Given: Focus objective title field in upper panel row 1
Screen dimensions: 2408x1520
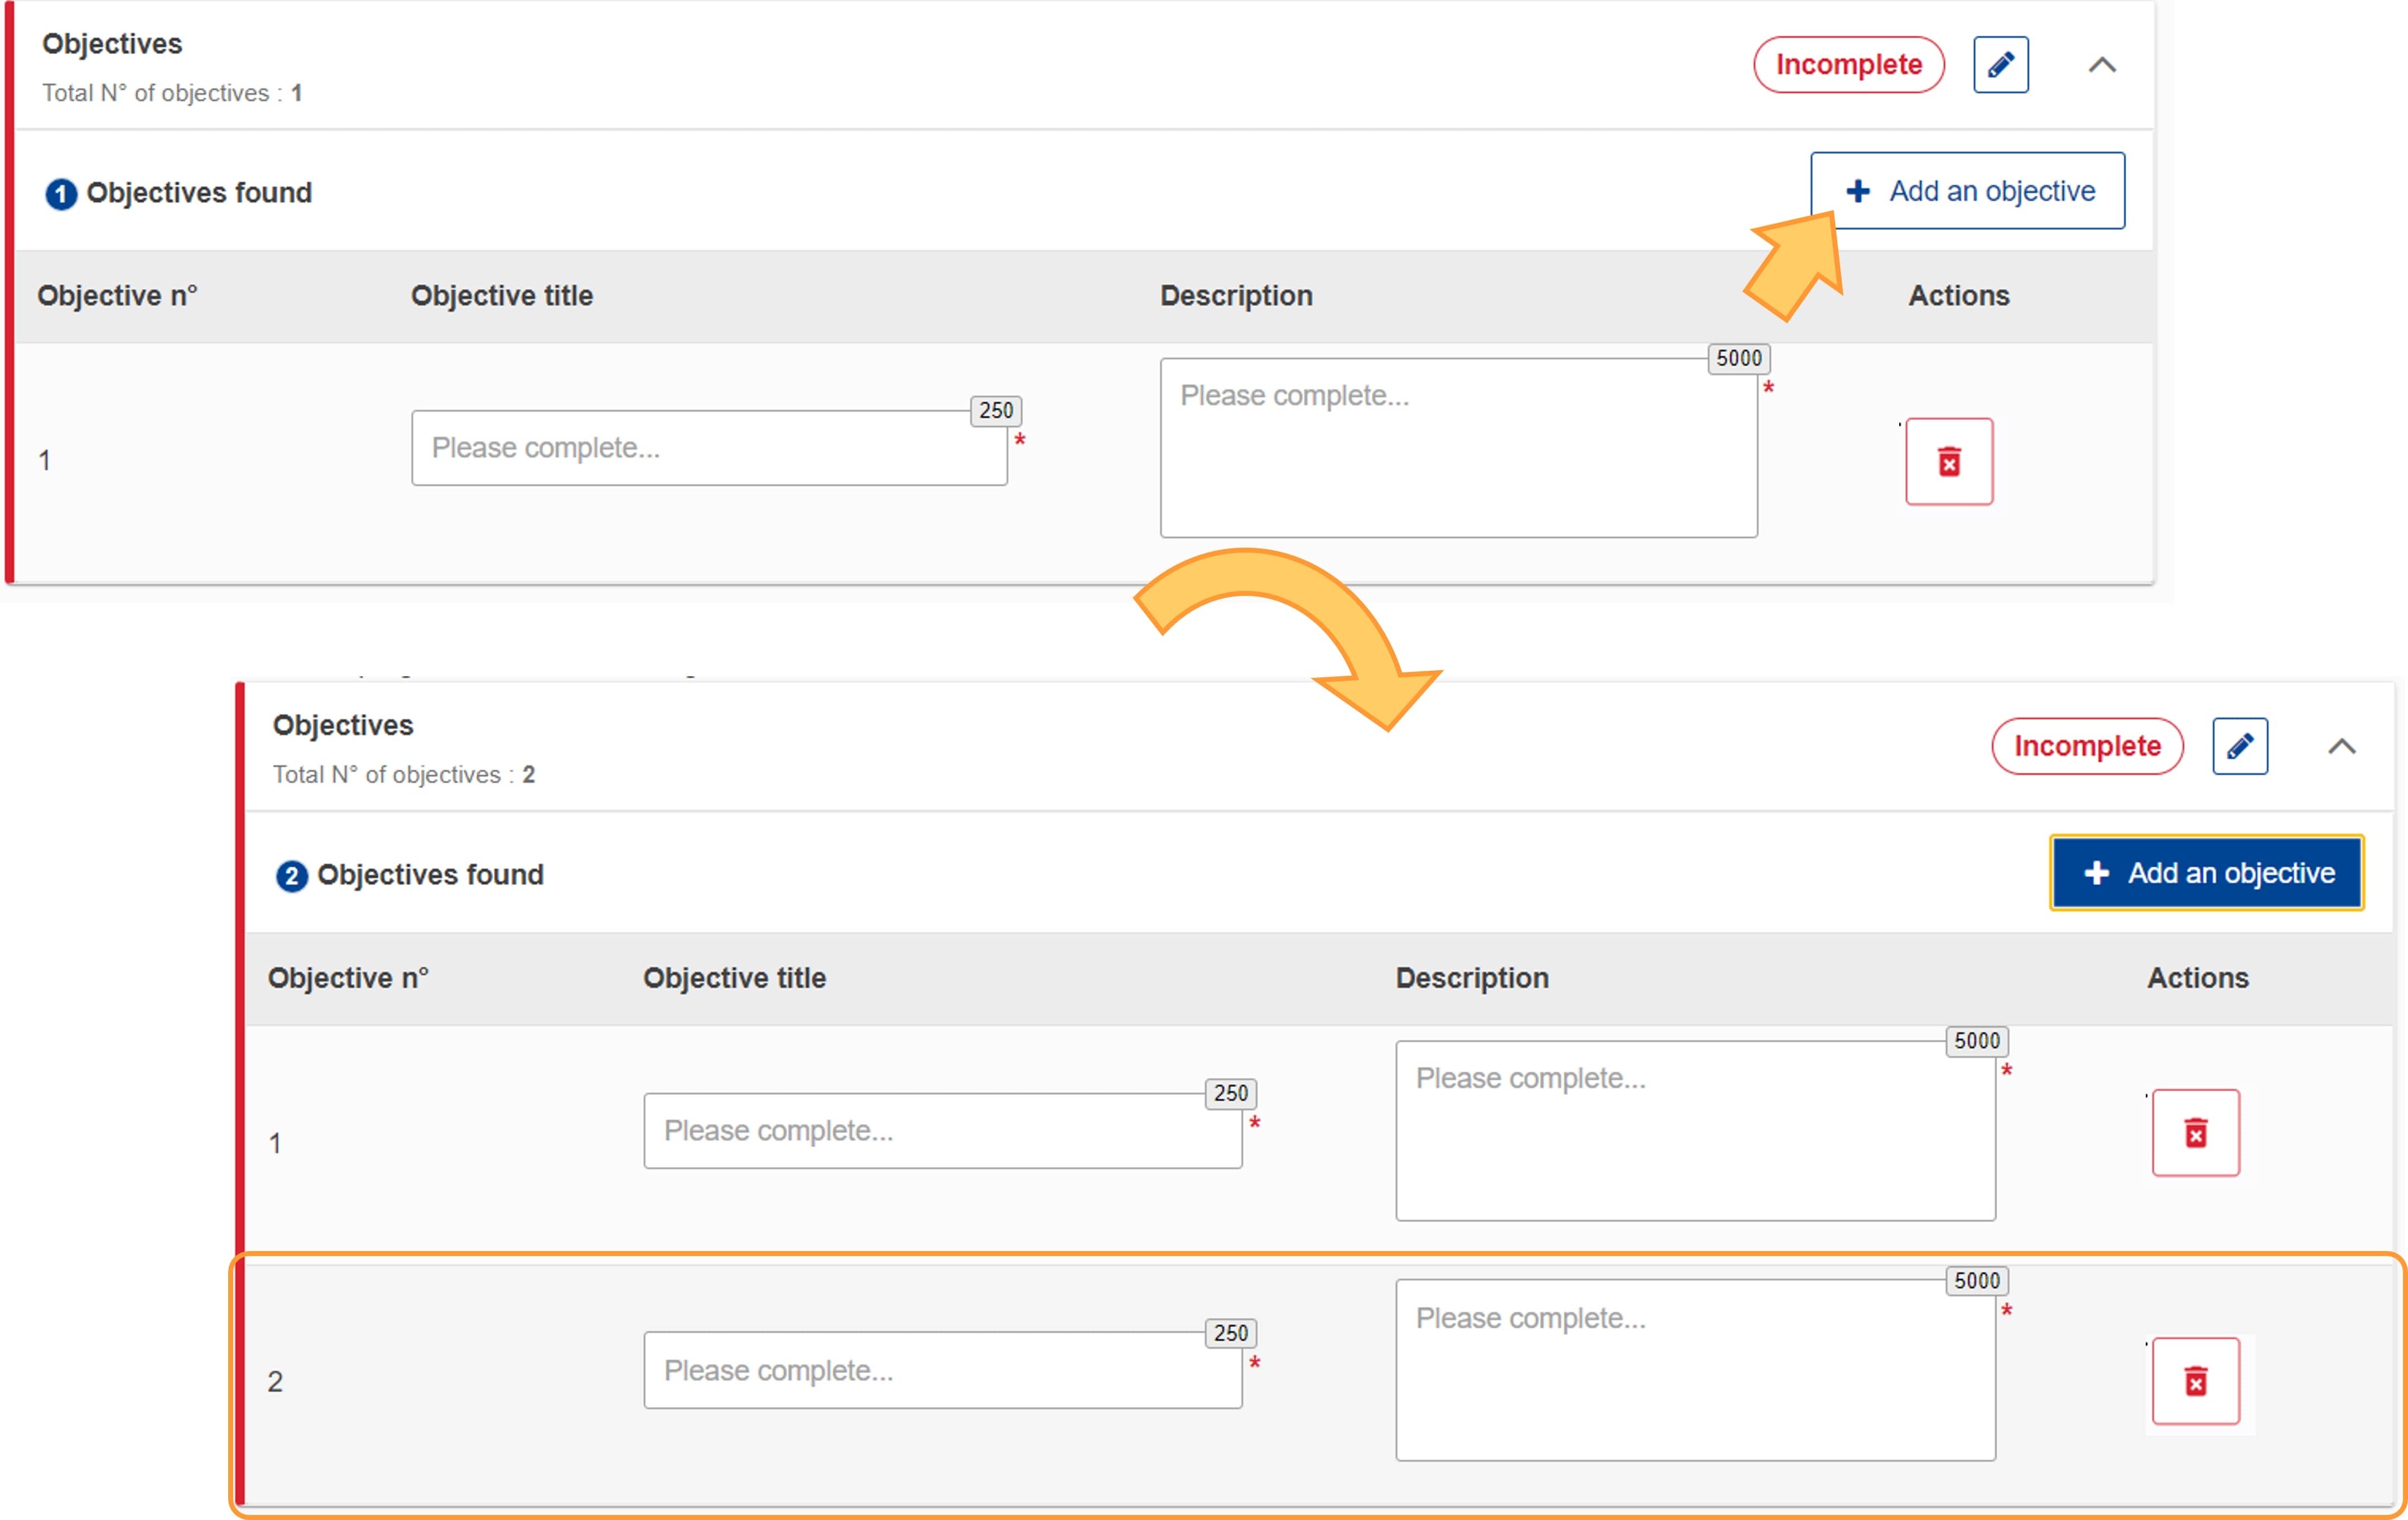Looking at the screenshot, I should point(709,447).
